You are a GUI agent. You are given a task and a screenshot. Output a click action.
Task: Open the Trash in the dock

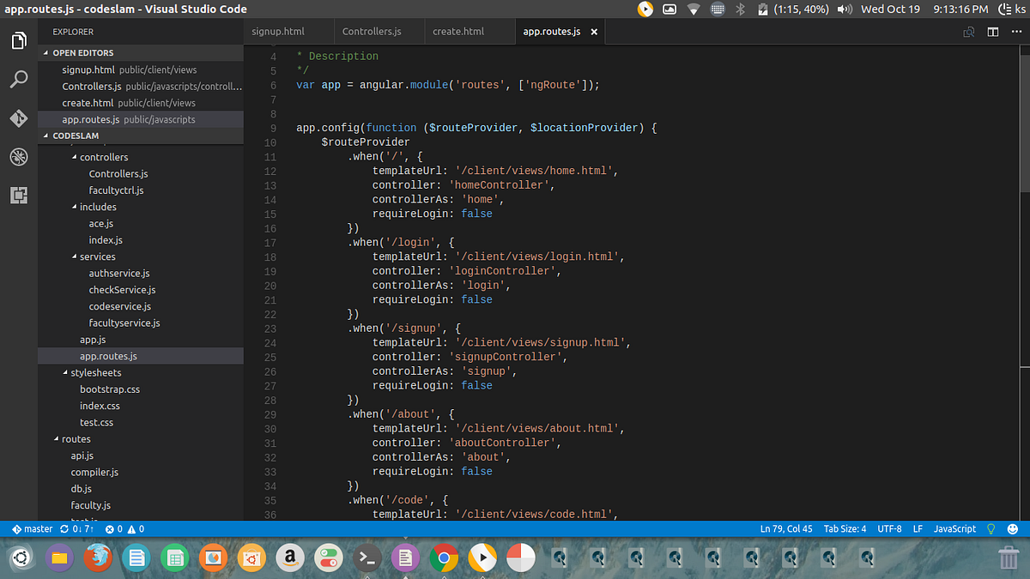[1009, 558]
